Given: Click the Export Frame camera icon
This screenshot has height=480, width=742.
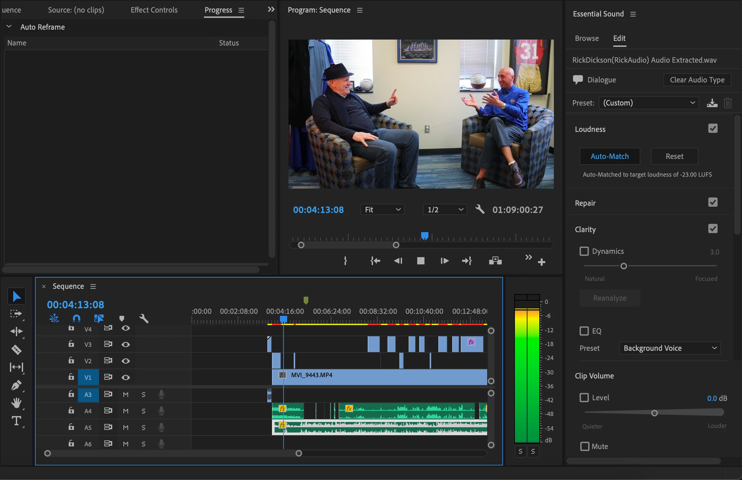Looking at the screenshot, I should [x=495, y=261].
